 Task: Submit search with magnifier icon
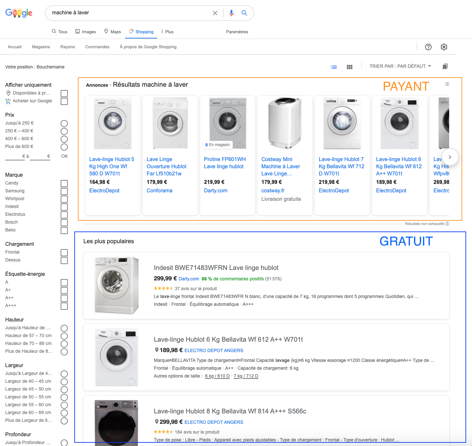[244, 13]
